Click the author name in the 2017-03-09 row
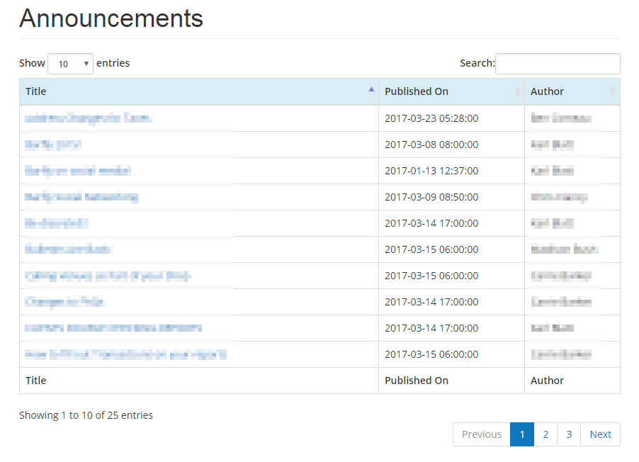639x462 pixels. coord(559,197)
